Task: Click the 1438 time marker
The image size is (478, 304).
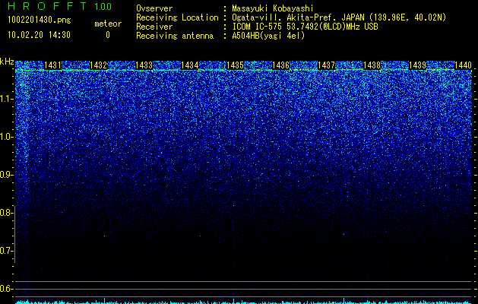Action: point(372,65)
